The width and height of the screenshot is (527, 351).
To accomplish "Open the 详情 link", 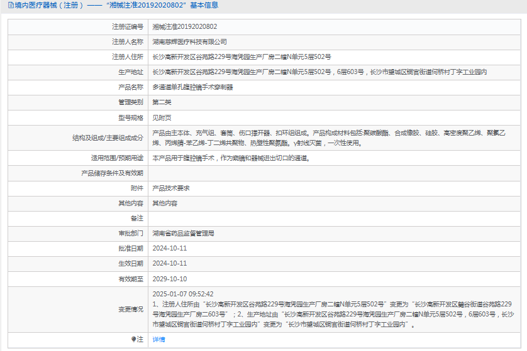I will tap(158, 340).
